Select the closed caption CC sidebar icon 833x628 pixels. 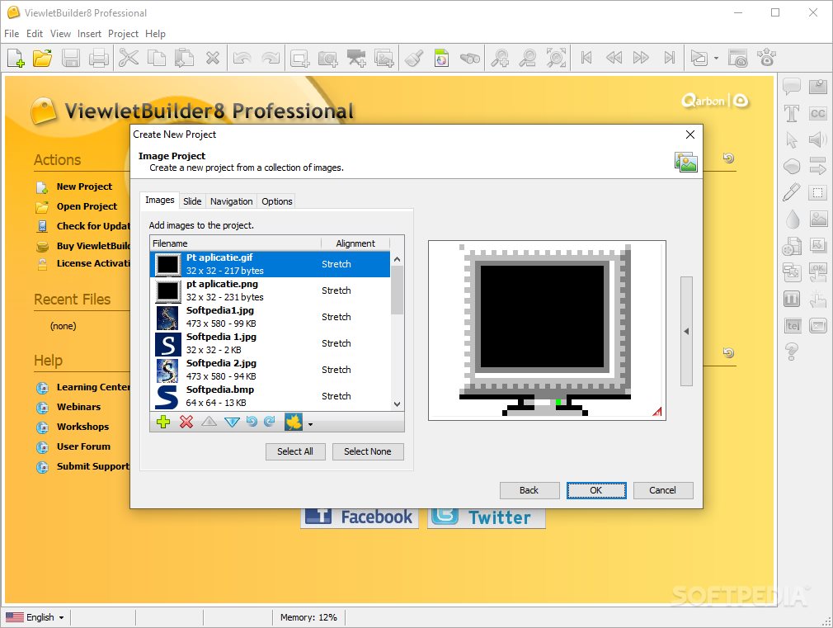tap(817, 113)
